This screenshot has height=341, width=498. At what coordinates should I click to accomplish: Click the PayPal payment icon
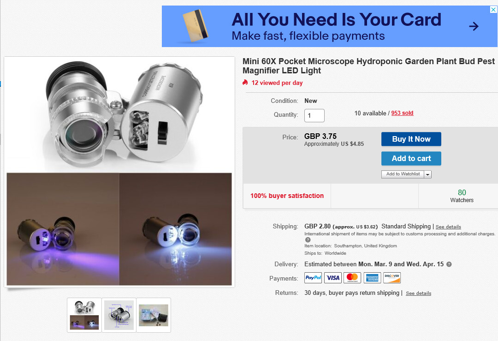(x=313, y=278)
